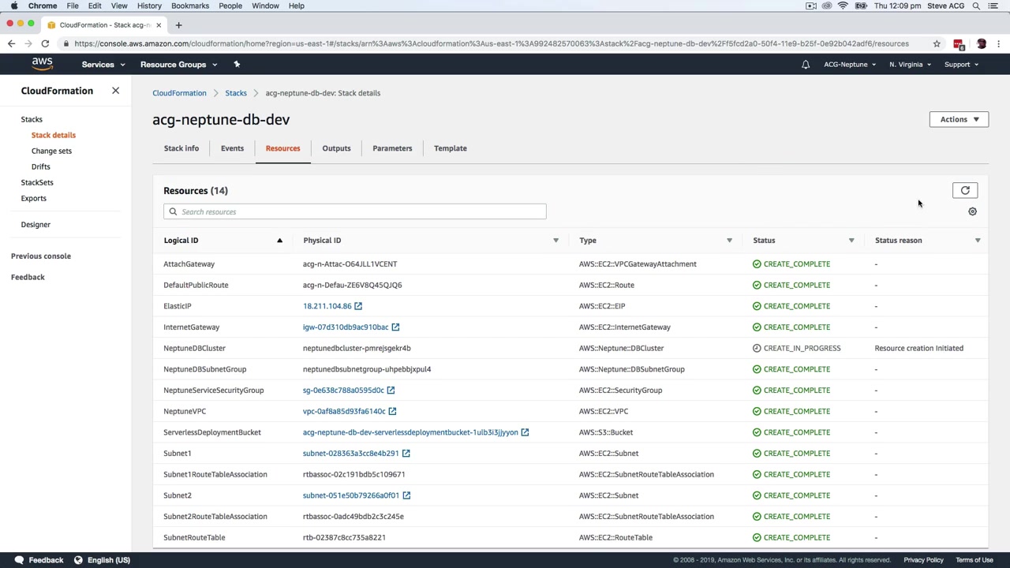
Task: Focus the Search resources field
Action: [x=355, y=211]
